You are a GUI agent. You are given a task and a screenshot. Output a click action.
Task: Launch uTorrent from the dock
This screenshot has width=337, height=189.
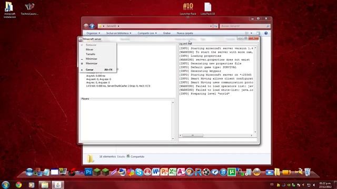click(232, 172)
